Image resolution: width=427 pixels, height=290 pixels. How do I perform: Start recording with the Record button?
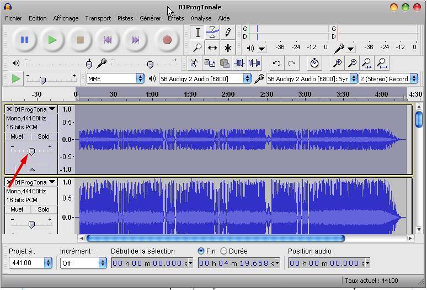[167, 40]
